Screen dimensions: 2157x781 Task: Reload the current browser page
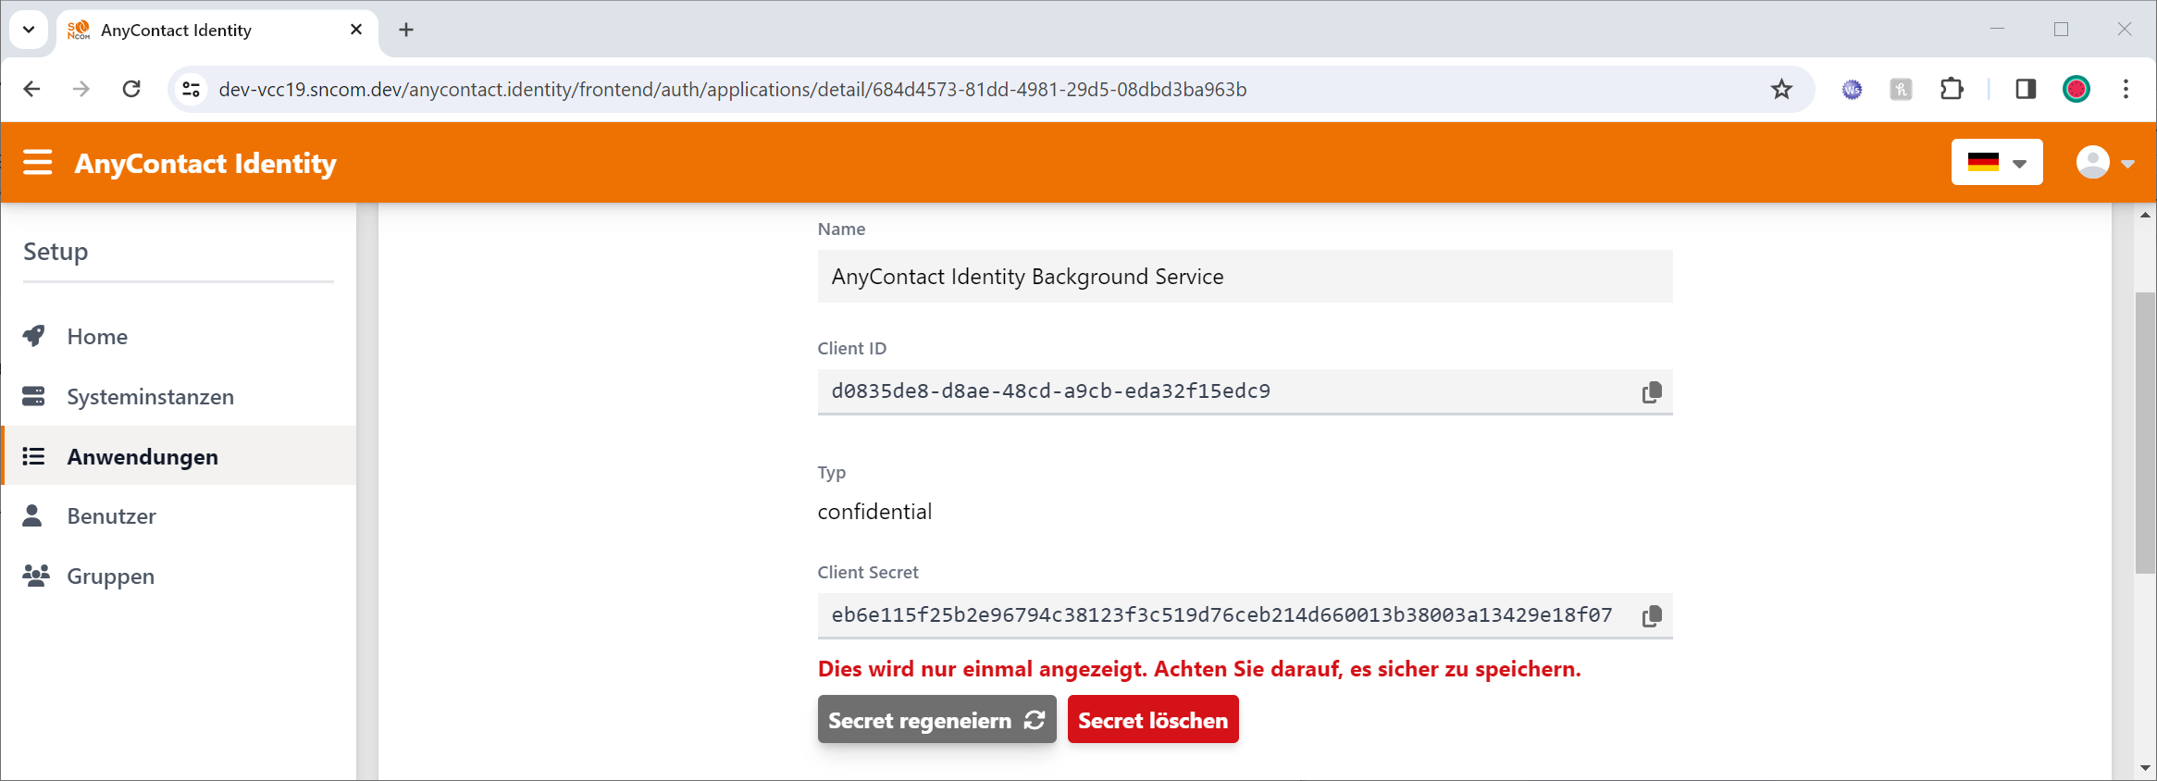[131, 90]
